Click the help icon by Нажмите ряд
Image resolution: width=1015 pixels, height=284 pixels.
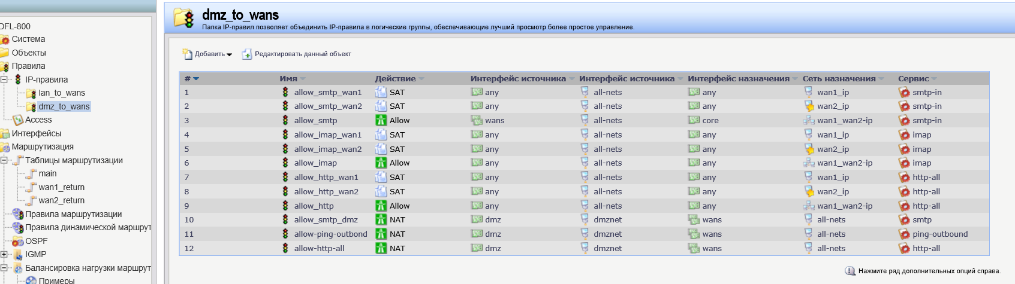click(850, 271)
